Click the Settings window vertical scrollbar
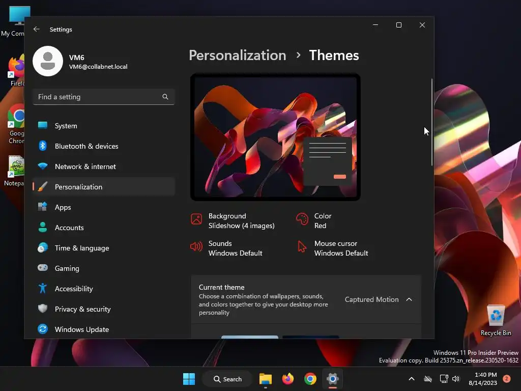521x391 pixels. (432, 122)
